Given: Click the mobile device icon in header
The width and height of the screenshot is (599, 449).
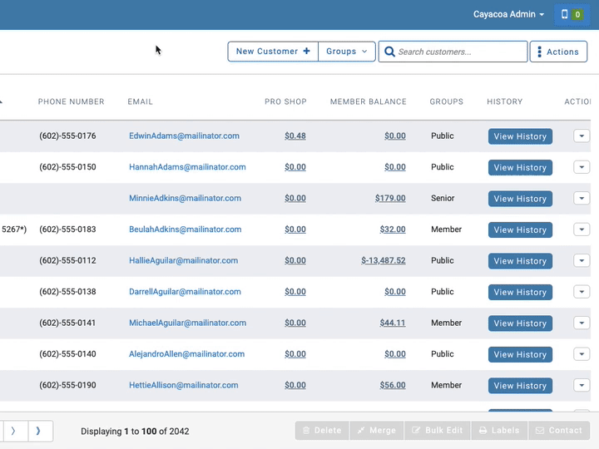Looking at the screenshot, I should point(564,14).
